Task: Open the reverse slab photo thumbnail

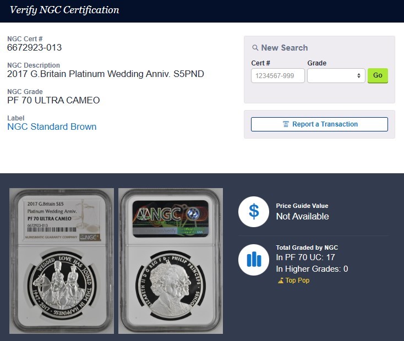Action: [x=171, y=261]
